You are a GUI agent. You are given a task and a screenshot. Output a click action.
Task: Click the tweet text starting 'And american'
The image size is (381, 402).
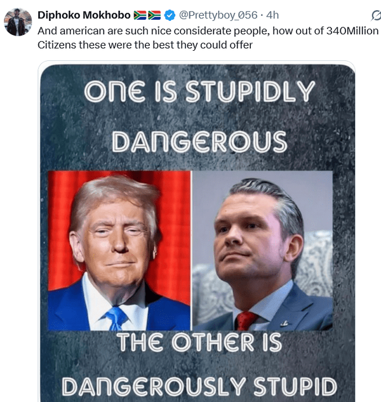[208, 37]
